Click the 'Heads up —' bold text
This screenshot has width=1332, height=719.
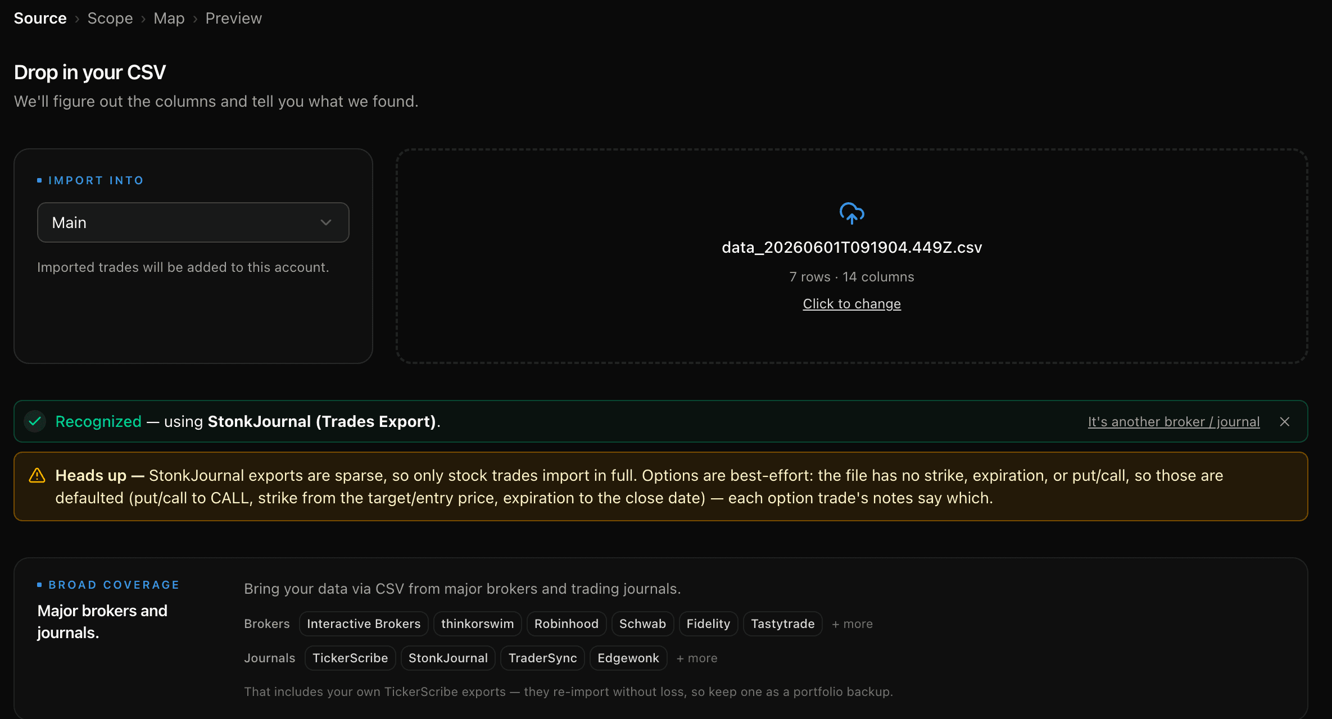(x=100, y=476)
